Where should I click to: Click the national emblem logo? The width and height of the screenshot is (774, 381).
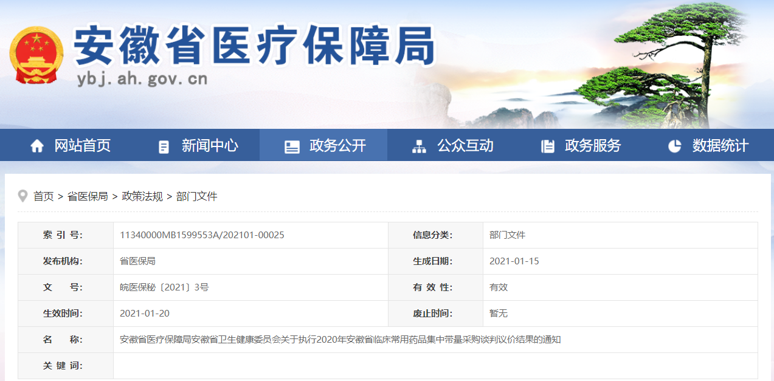pos(37,55)
